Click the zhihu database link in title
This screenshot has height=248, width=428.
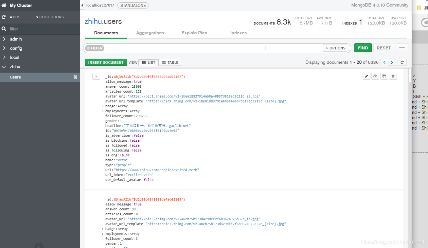93,22
